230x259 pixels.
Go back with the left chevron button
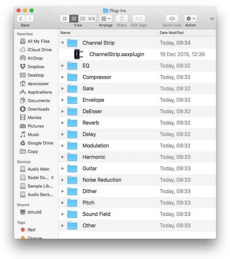pos(21,19)
